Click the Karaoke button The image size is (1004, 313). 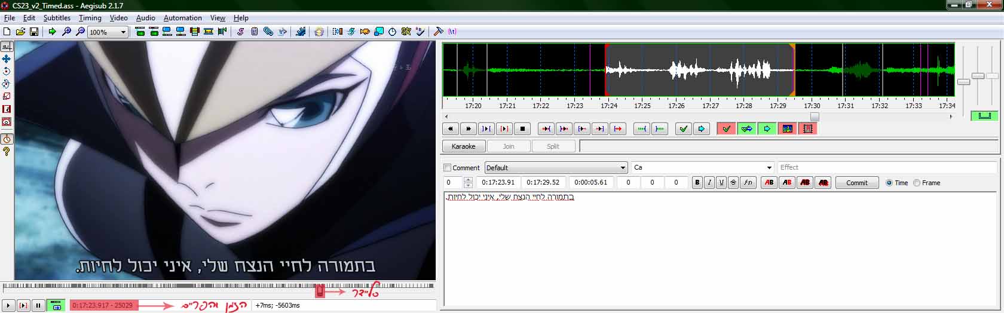click(x=464, y=146)
